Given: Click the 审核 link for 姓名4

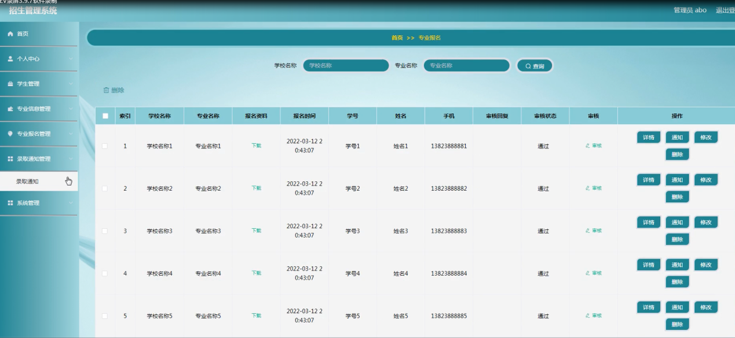Looking at the screenshot, I should [593, 273].
